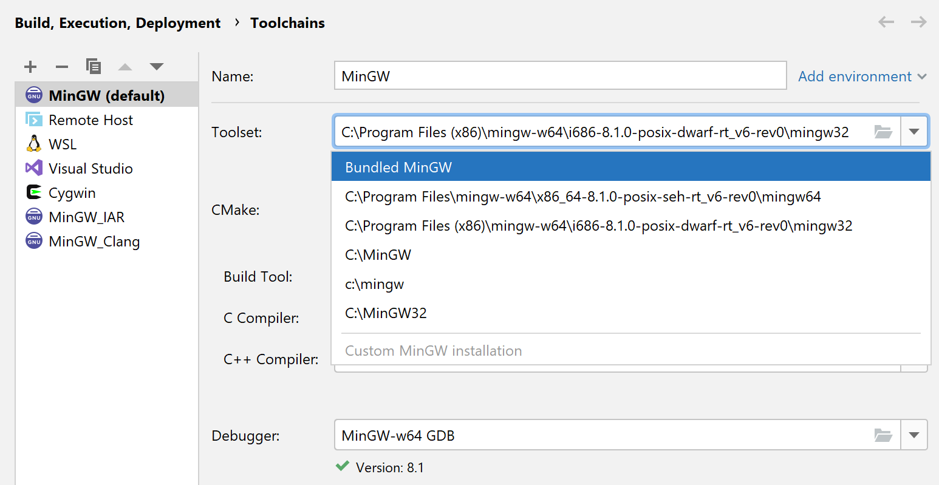Select the WSL toolchain
The image size is (939, 485).
pos(63,144)
